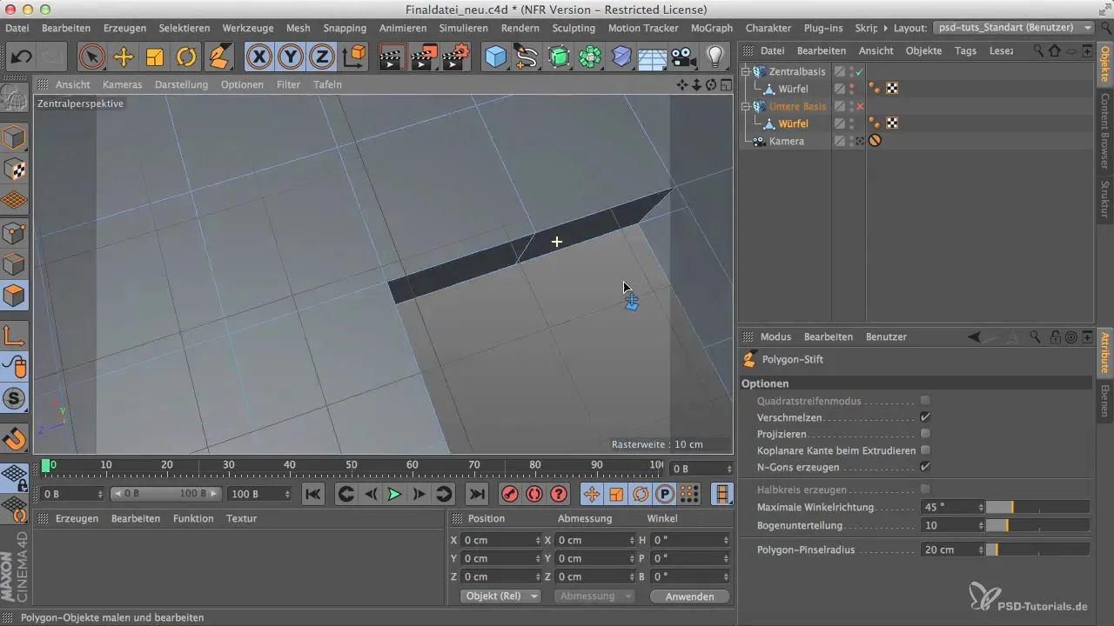Toggle the X axis lock
The height and width of the screenshot is (626, 1114).
[x=258, y=57]
